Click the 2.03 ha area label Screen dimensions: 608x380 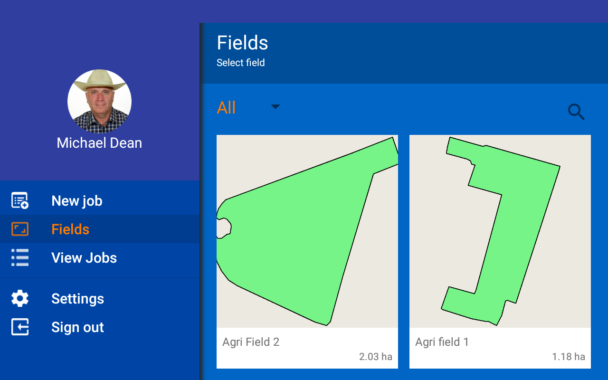[x=376, y=357]
